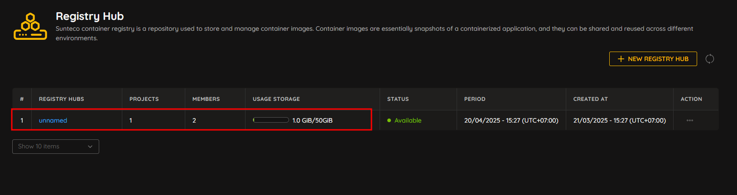Click the ACTION column header
Viewport: 737px width, 195px height.
[691, 99]
